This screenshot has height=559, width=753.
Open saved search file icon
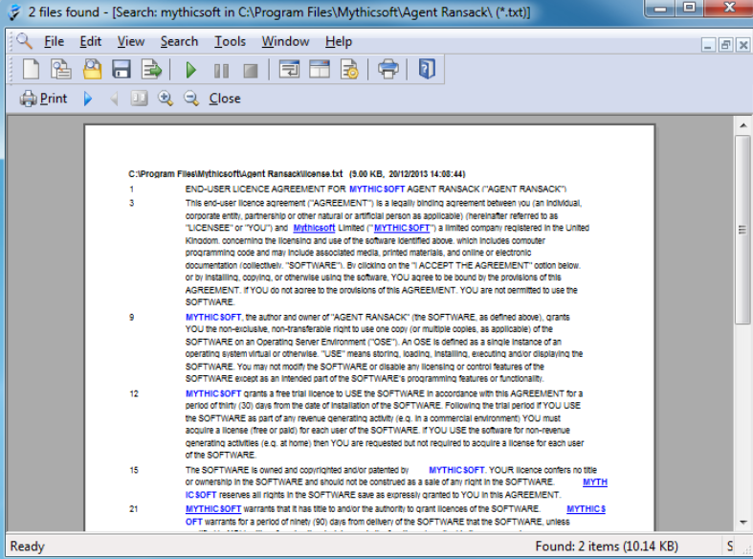click(92, 69)
